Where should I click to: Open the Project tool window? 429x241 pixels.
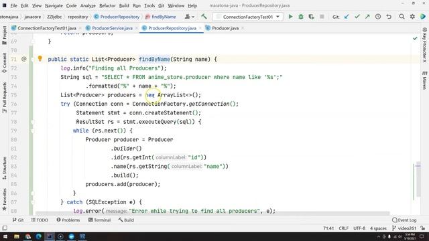coord(4,35)
